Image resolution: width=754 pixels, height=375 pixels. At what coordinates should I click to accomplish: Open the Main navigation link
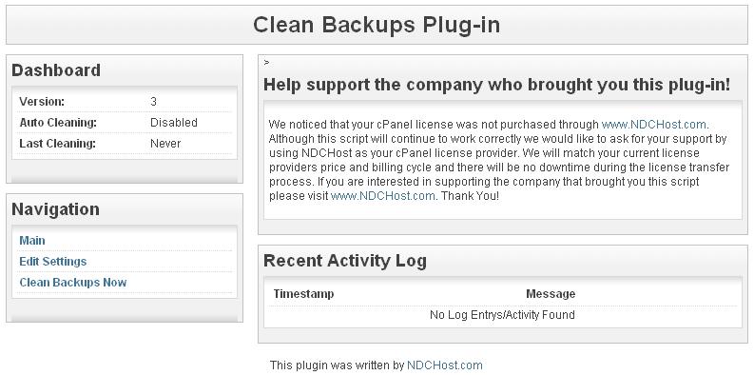(32, 240)
